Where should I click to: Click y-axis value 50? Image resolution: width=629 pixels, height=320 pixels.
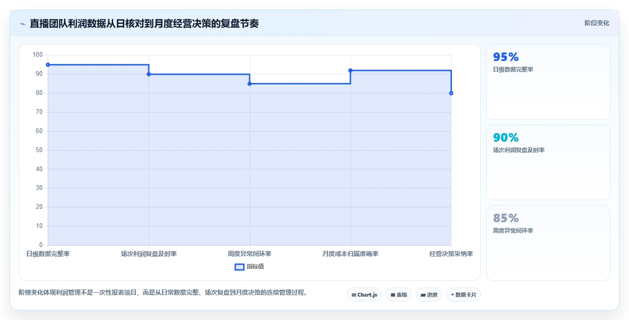pyautogui.click(x=39, y=150)
